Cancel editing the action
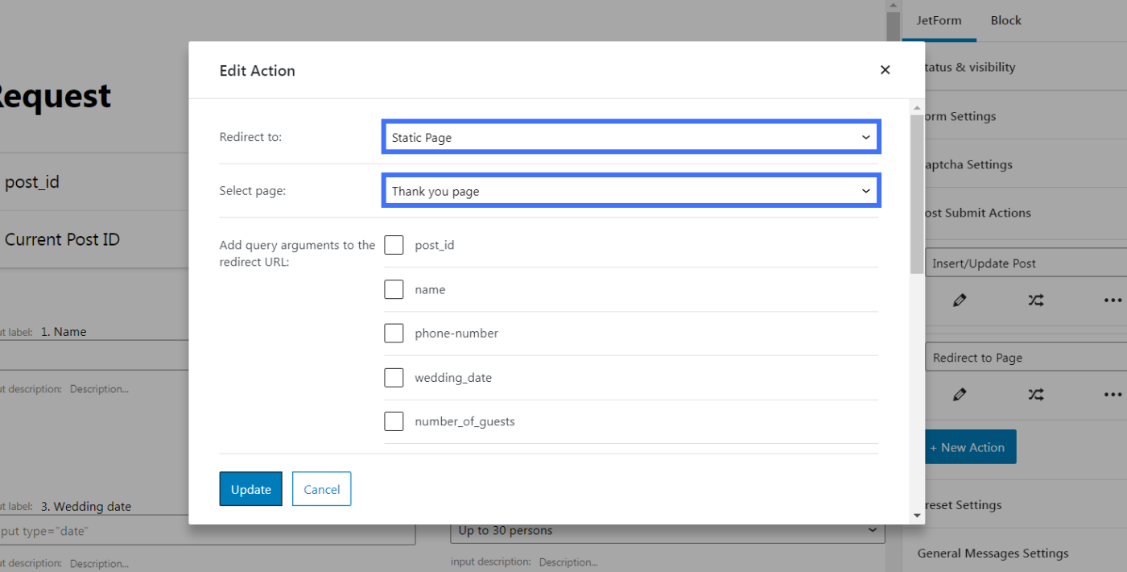Image resolution: width=1127 pixels, height=572 pixels. point(321,488)
